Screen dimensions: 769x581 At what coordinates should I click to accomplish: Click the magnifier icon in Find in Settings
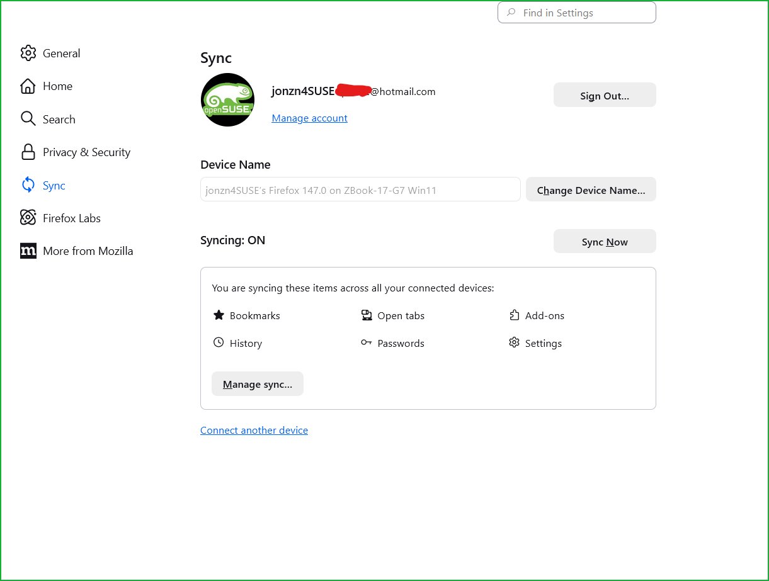point(511,13)
